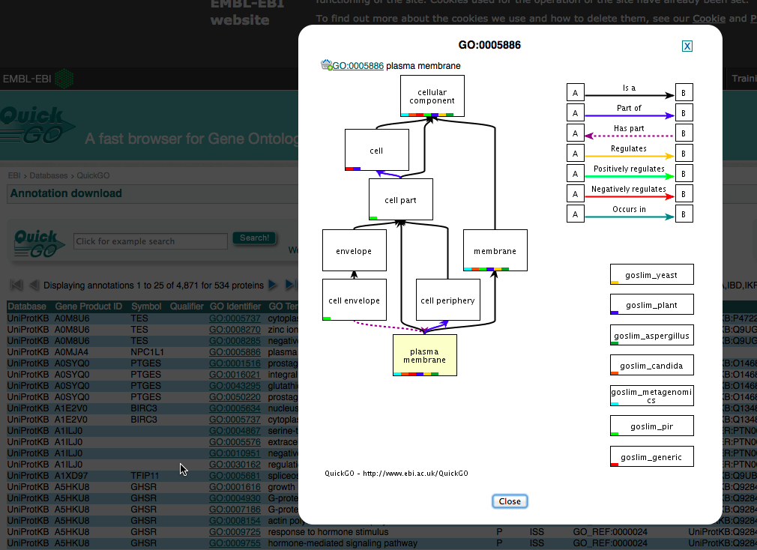Screen dimensions: 757x550
Task: Open the GO:0004867 link
Action: coord(235,431)
